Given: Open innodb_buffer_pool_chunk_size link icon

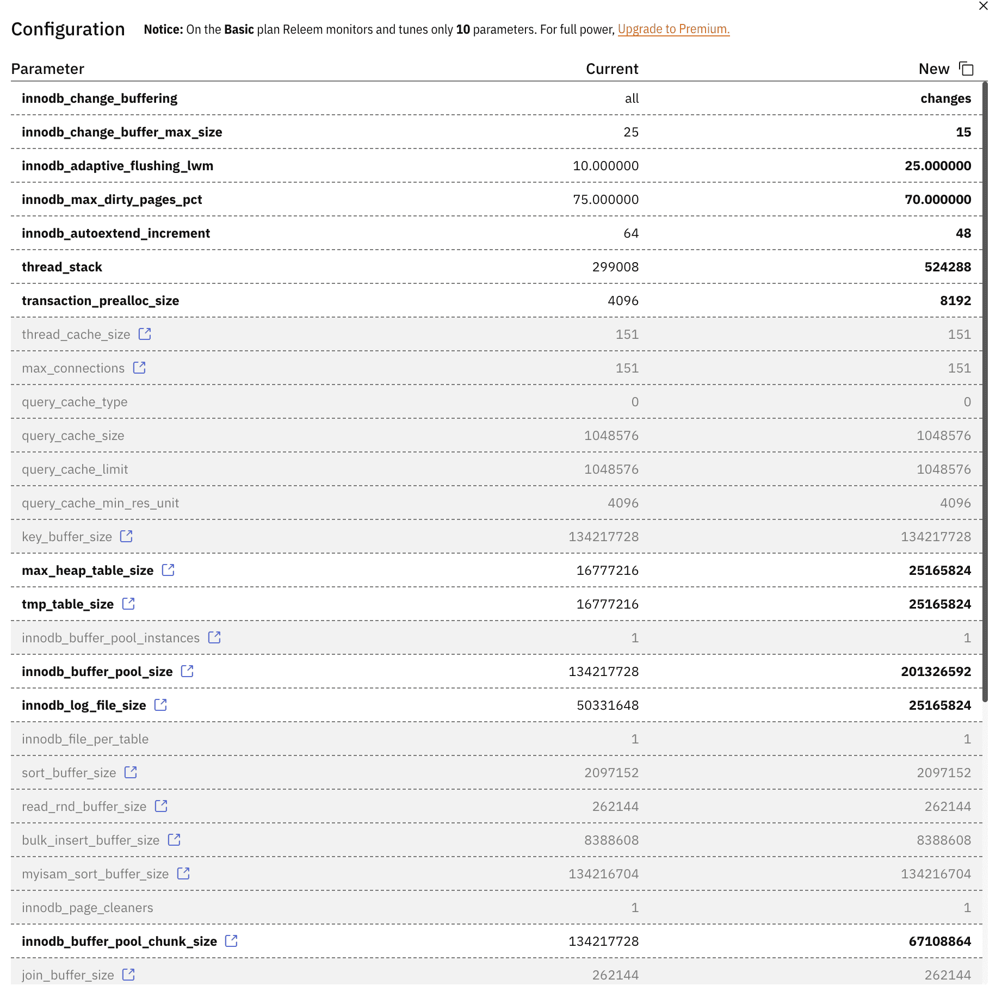Looking at the screenshot, I should coord(231,941).
